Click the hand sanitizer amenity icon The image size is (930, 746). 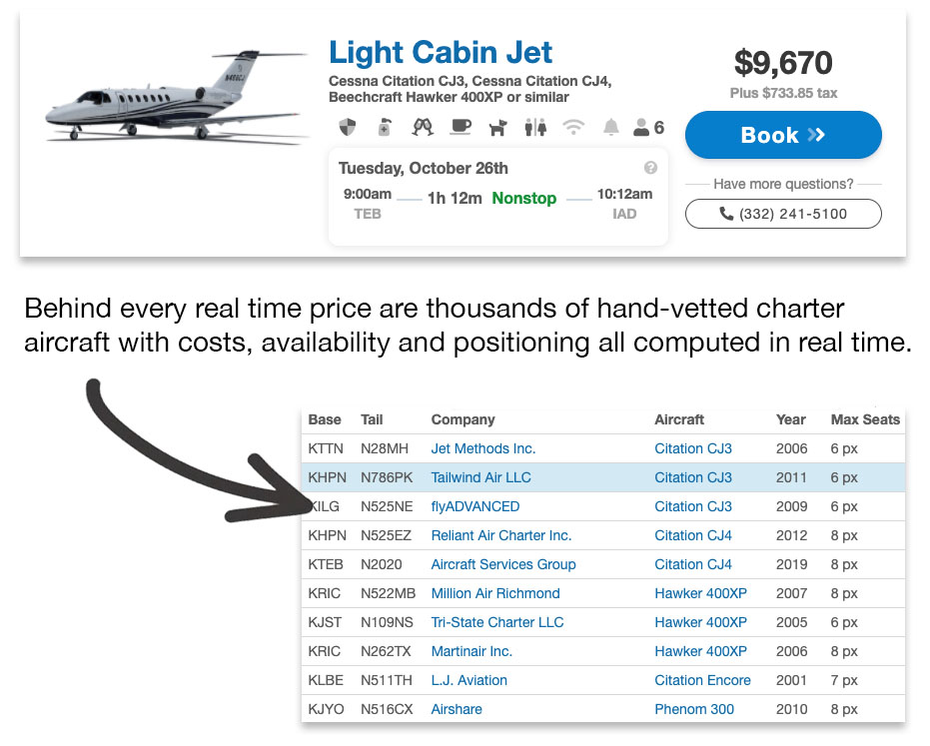pyautogui.click(x=385, y=128)
